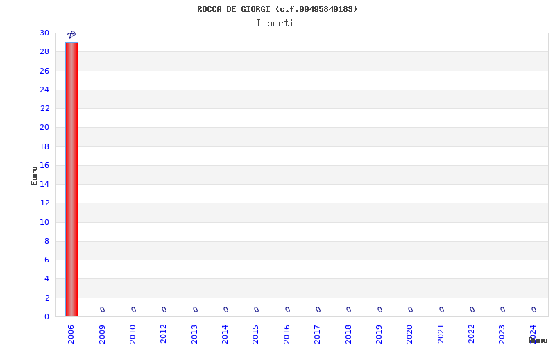The height and width of the screenshot is (347, 555).
Task: Click the 2021 year label
Action: pyautogui.click(x=441, y=335)
